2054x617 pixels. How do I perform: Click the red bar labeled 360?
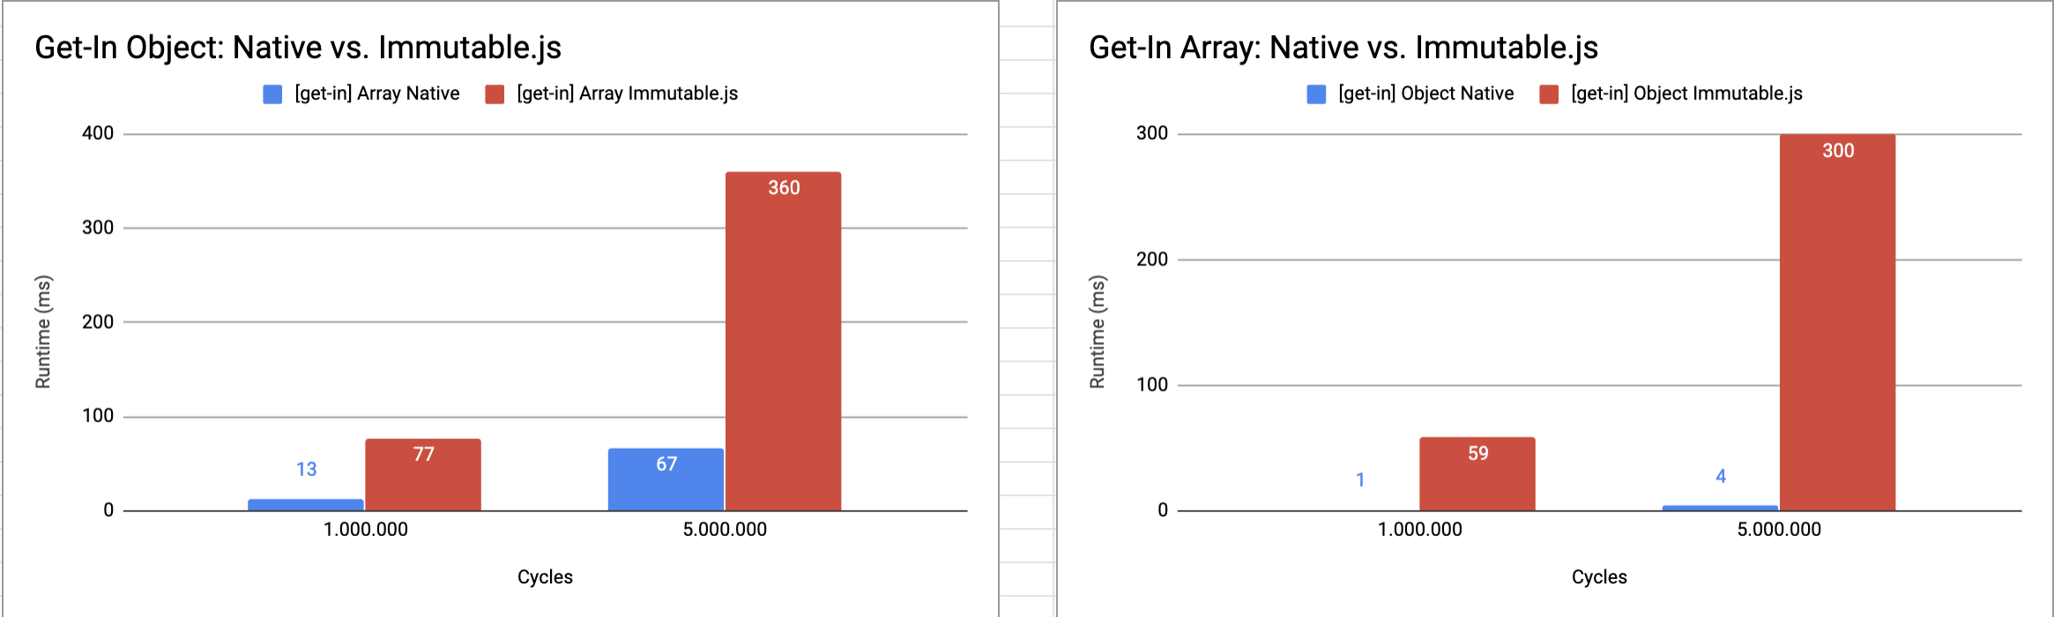point(784,341)
